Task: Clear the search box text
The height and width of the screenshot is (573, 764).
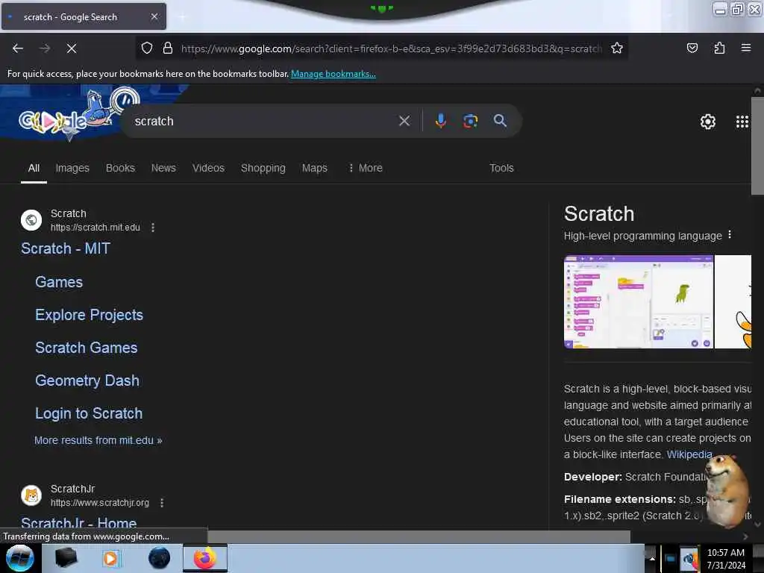Action: [404, 121]
